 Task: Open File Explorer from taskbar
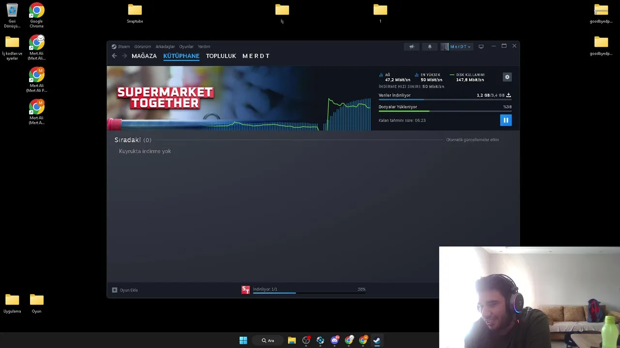[292, 340]
